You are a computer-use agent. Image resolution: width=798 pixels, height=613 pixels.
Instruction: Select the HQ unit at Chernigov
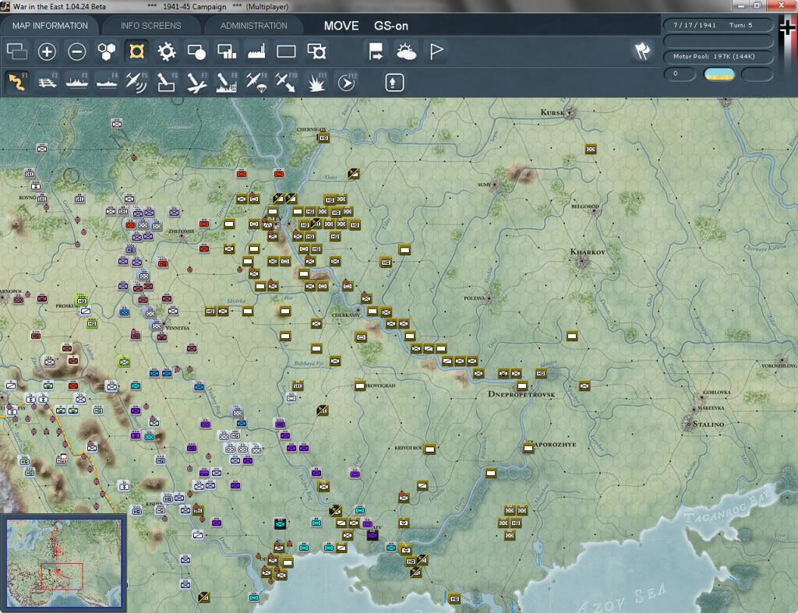323,137
